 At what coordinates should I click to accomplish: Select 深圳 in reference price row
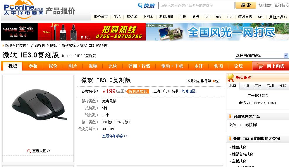pyautogui.click(x=176, y=91)
